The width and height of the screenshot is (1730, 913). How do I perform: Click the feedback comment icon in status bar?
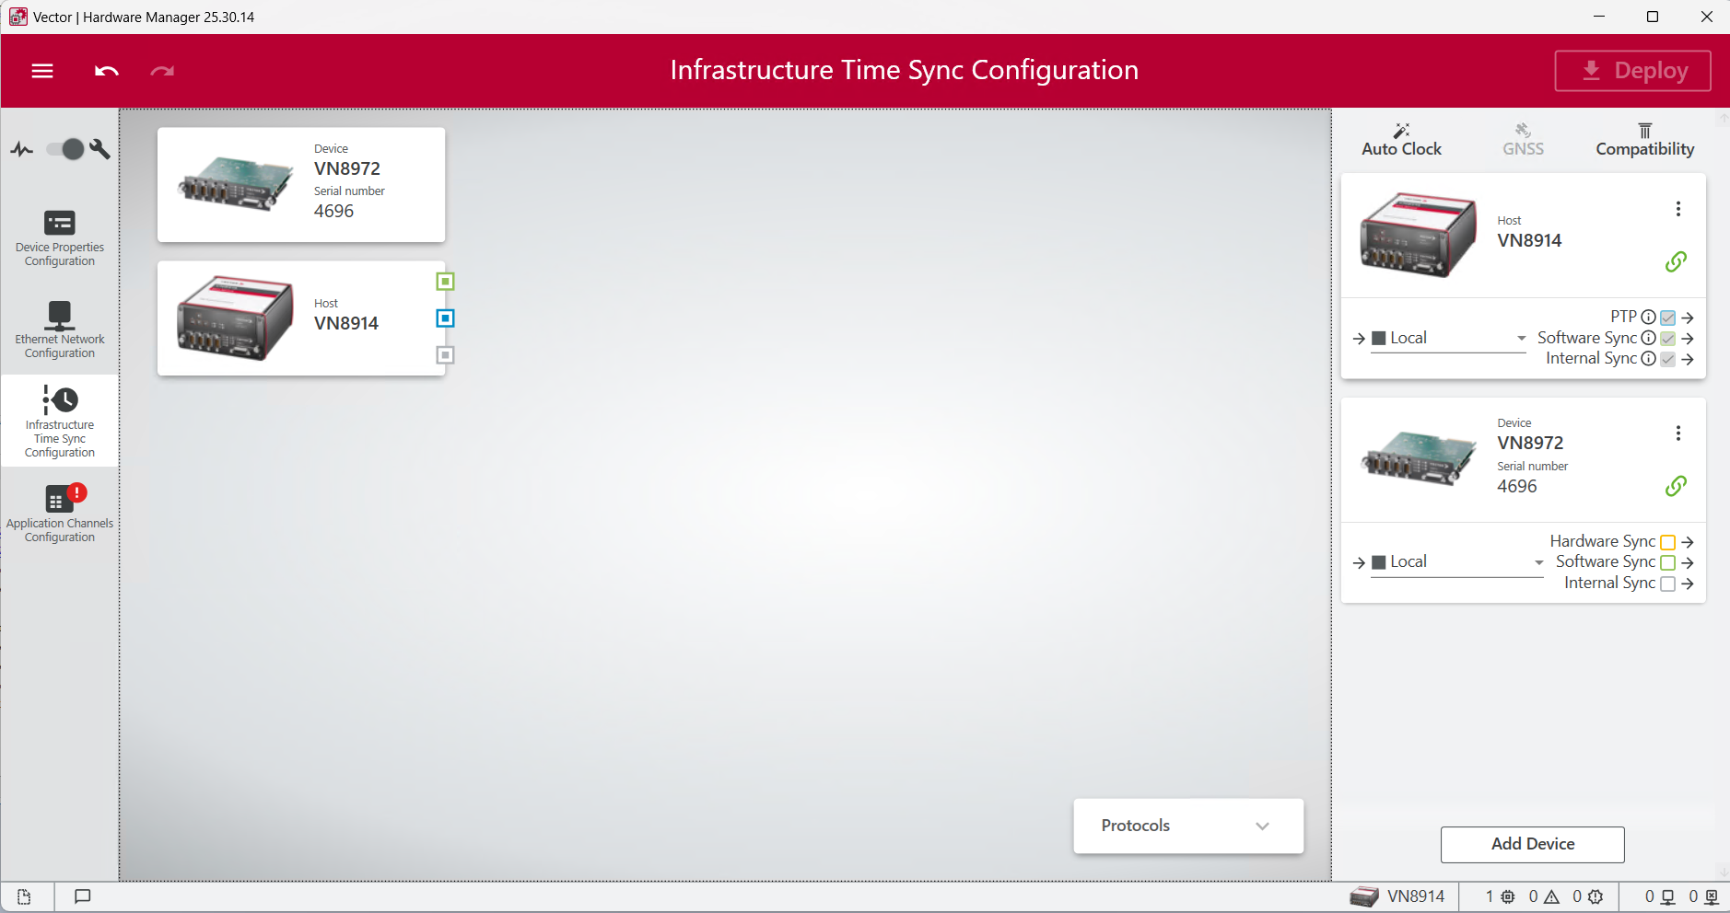tap(82, 896)
